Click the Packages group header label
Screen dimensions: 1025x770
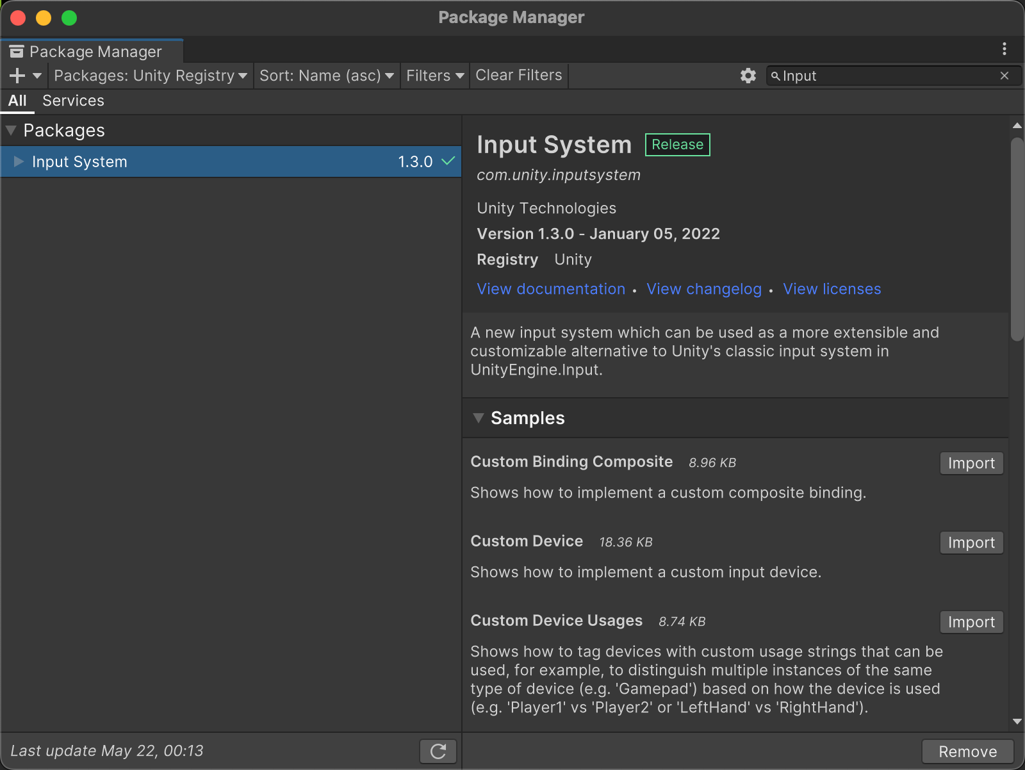pos(64,130)
